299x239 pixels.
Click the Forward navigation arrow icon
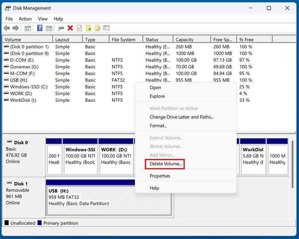[x=15, y=28]
